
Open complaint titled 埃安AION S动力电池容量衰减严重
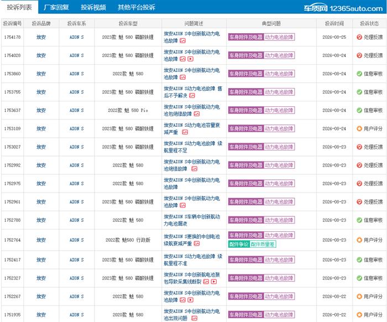click(191, 129)
